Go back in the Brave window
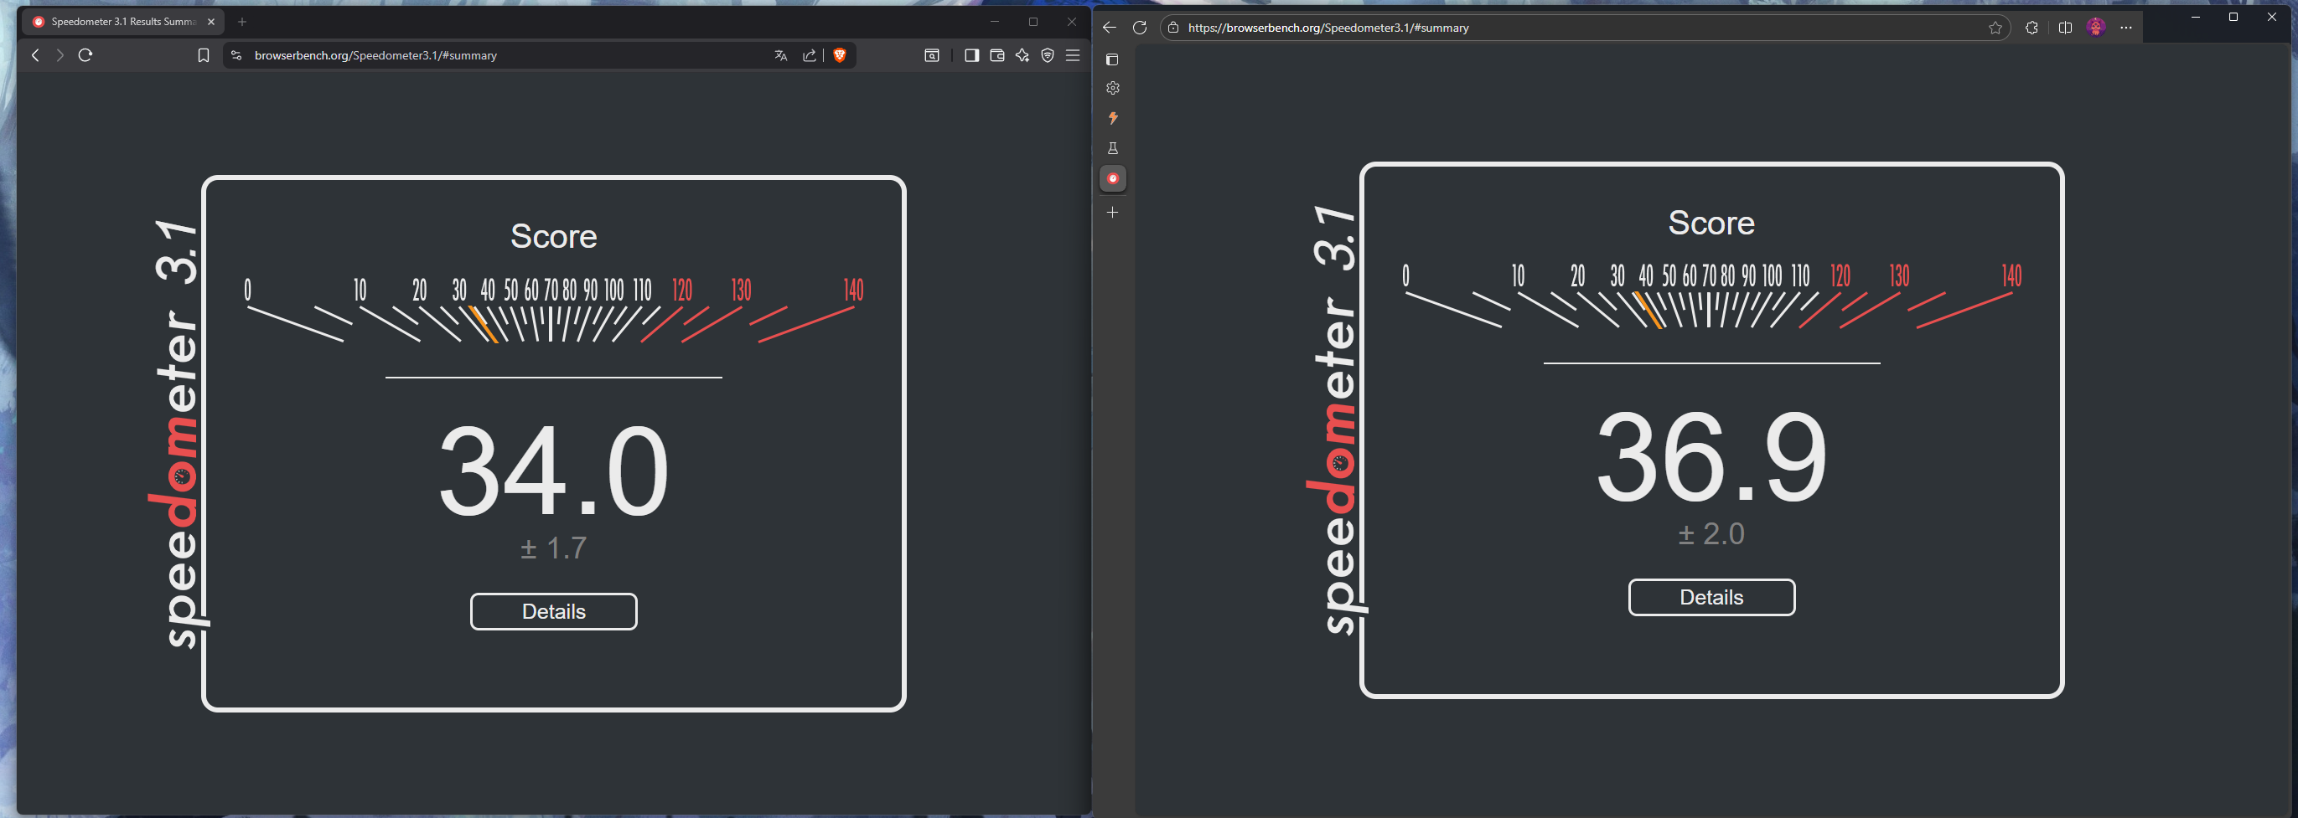Screen dimensions: 2298x818 click(x=36, y=55)
